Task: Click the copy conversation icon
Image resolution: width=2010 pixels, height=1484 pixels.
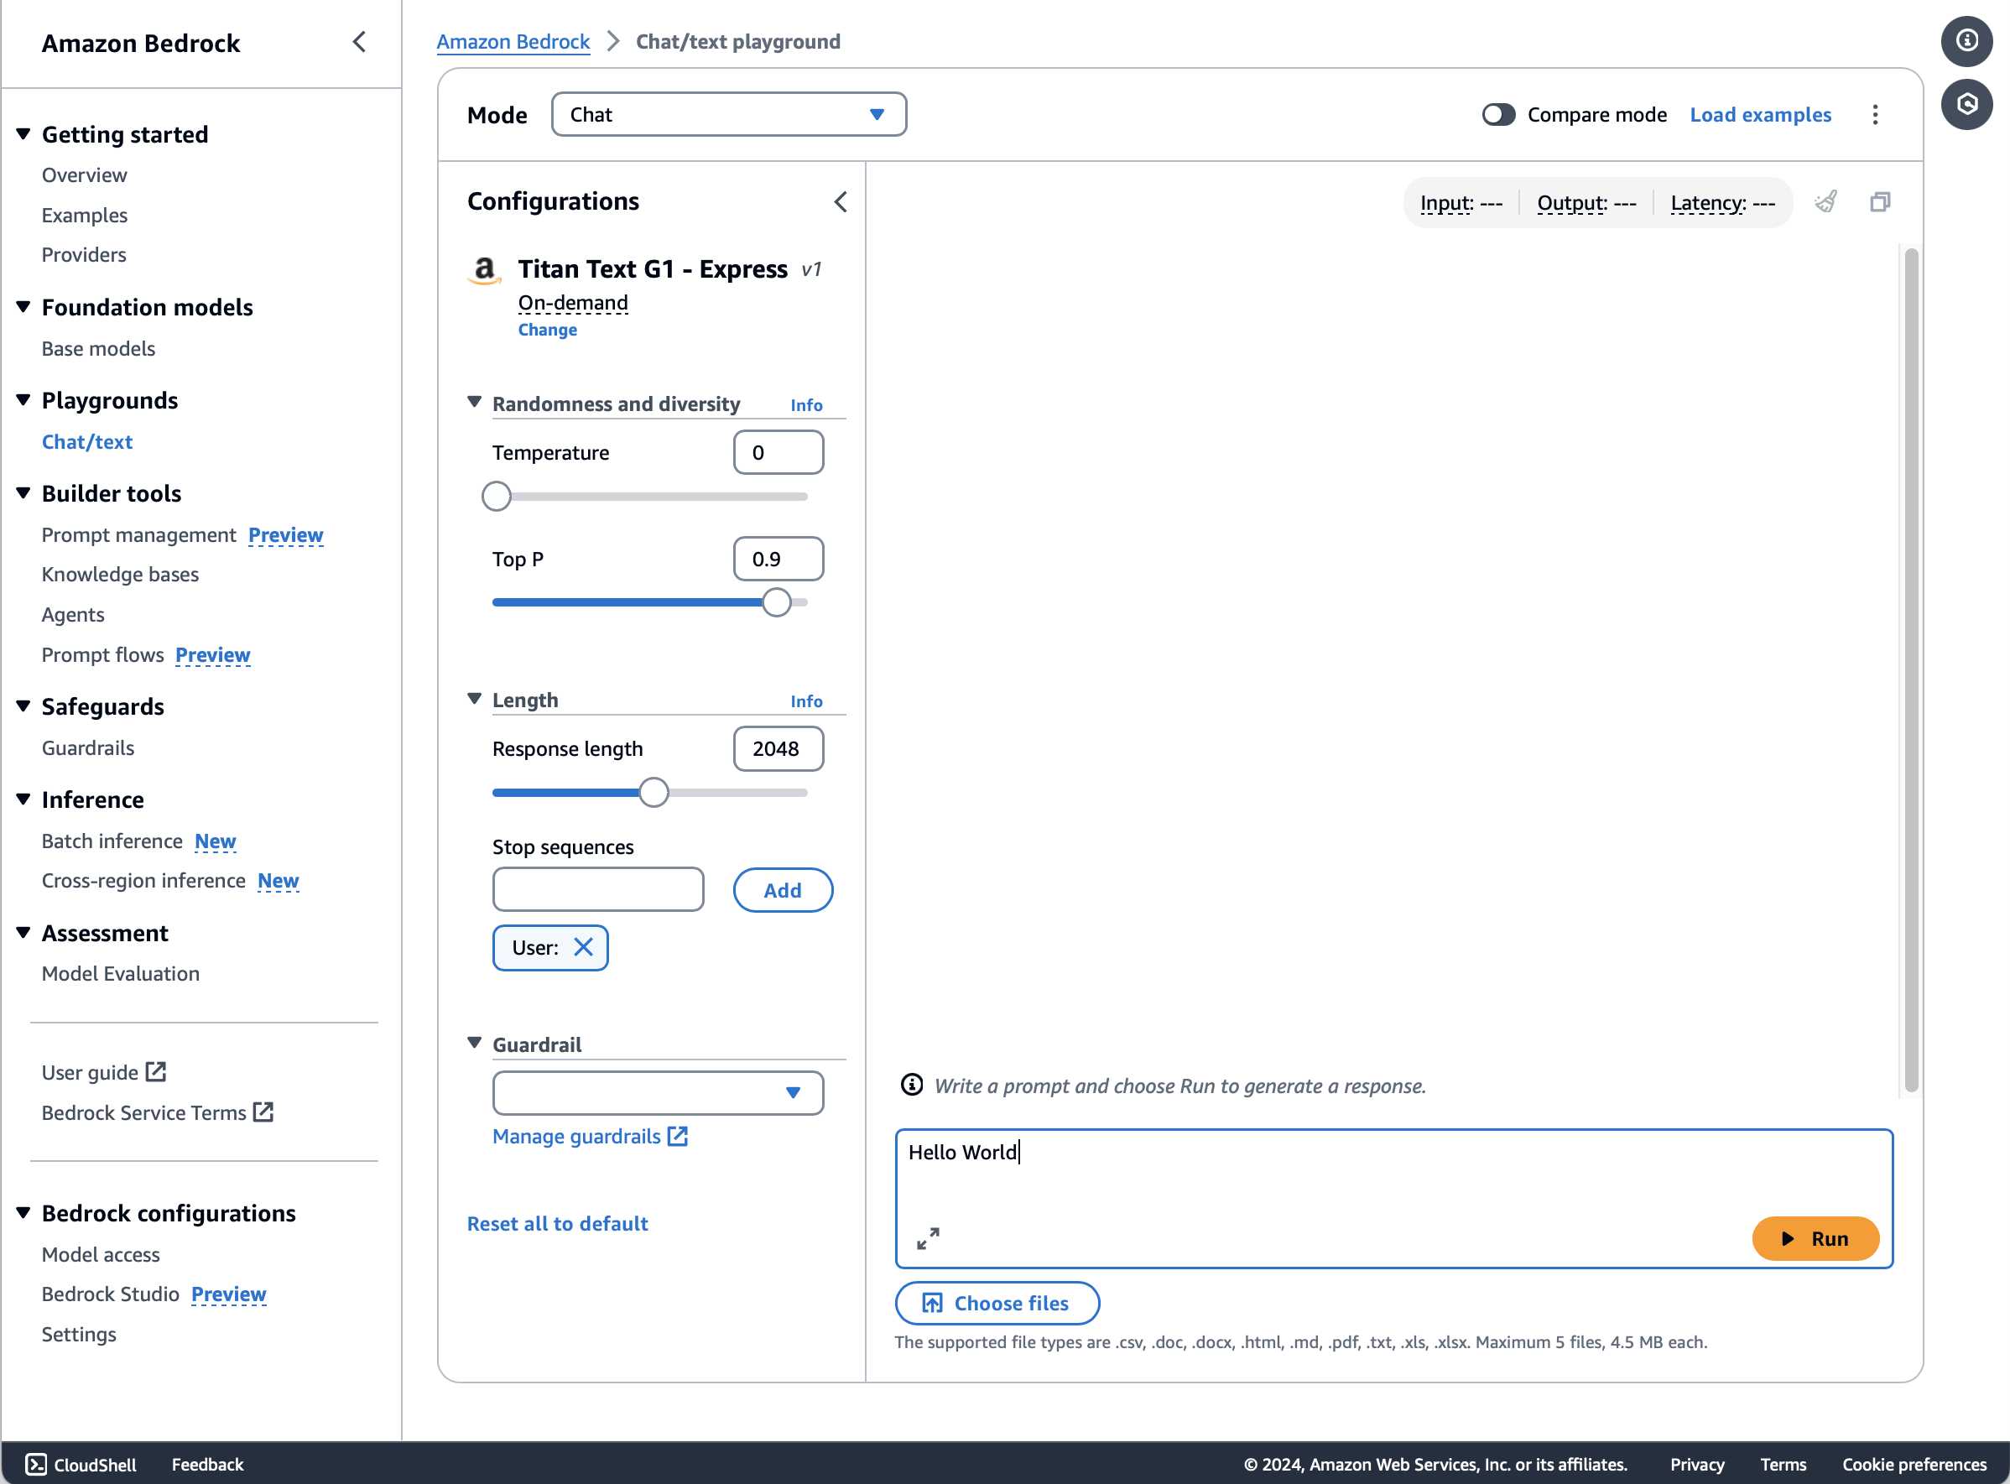Action: pos(1880,202)
